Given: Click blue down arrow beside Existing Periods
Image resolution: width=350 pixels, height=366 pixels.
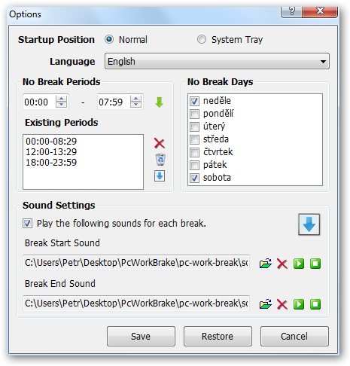Looking at the screenshot, I should point(160,175).
